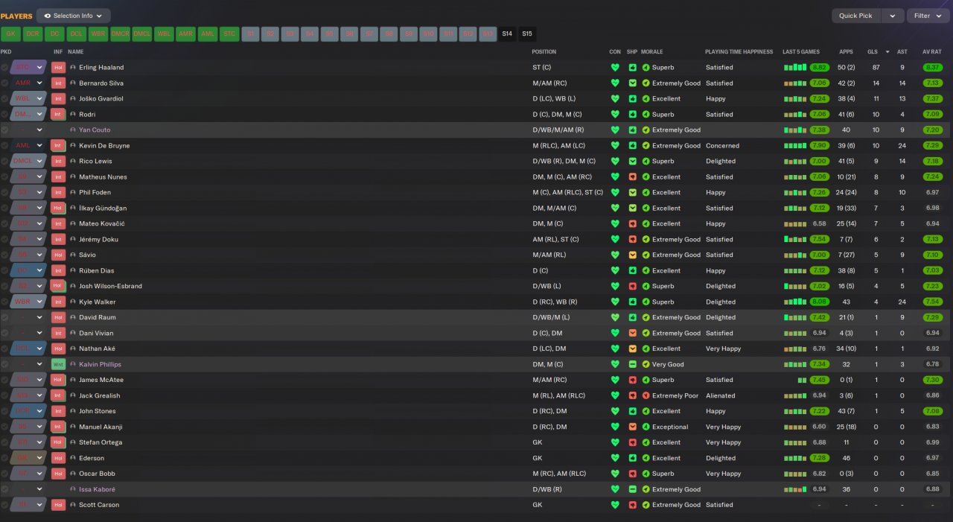This screenshot has width=953, height=522.
Task: Click Scott Carson's sharpness icon
Action: (633, 505)
